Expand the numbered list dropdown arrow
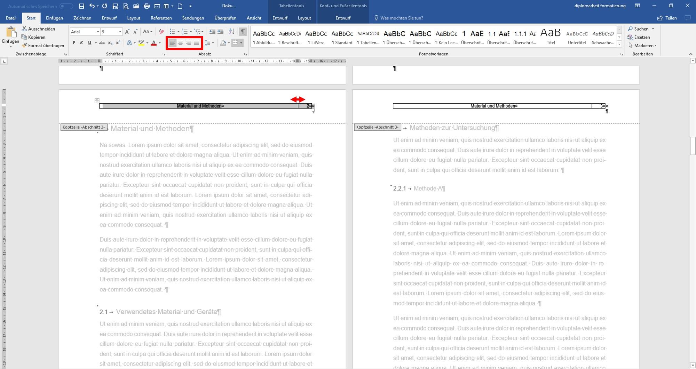The image size is (696, 369). coord(191,32)
